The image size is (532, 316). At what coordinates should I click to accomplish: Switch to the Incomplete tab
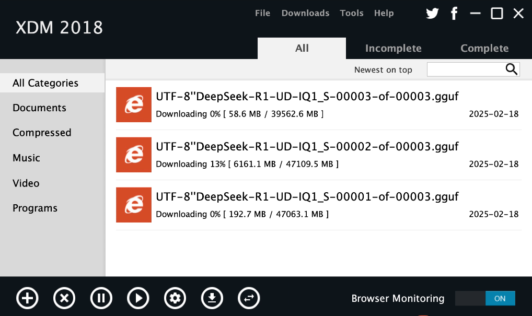click(393, 48)
